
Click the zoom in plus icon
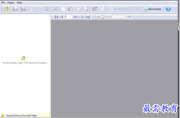coord(130,17)
